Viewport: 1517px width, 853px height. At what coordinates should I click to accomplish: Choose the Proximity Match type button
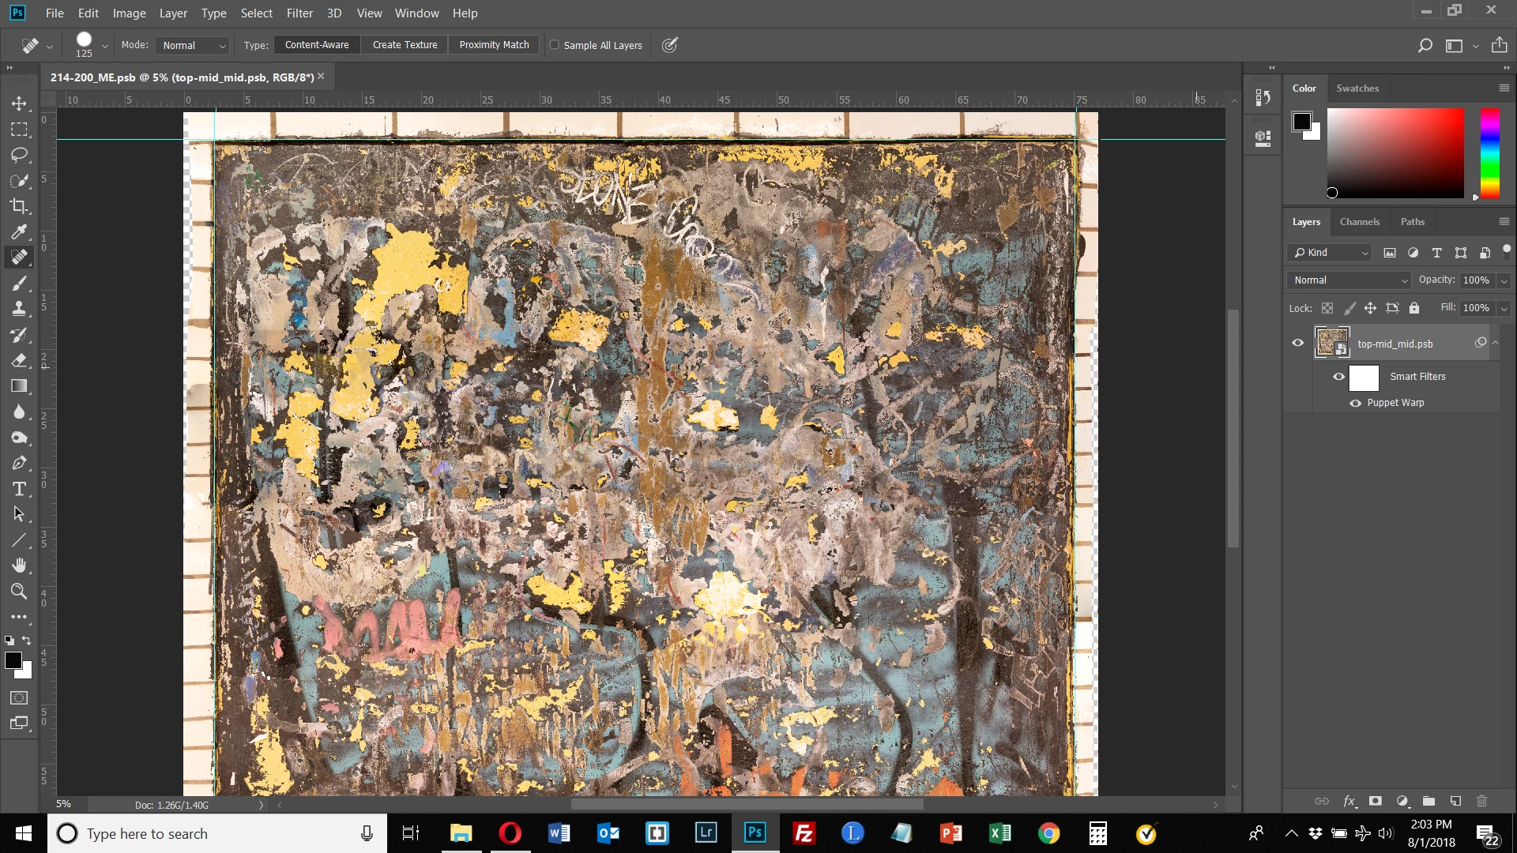coord(494,45)
